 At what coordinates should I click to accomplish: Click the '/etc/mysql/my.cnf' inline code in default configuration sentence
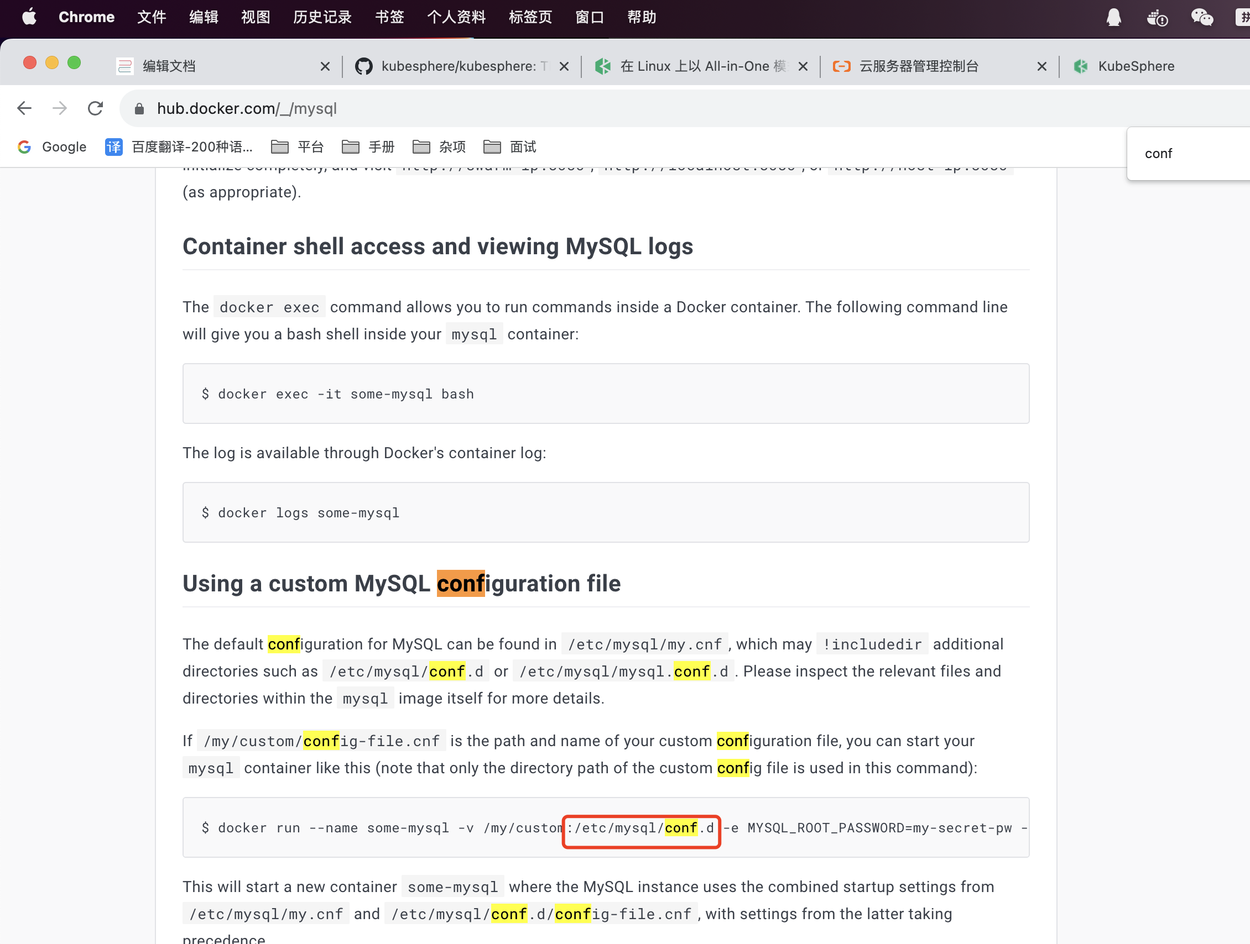coord(645,644)
